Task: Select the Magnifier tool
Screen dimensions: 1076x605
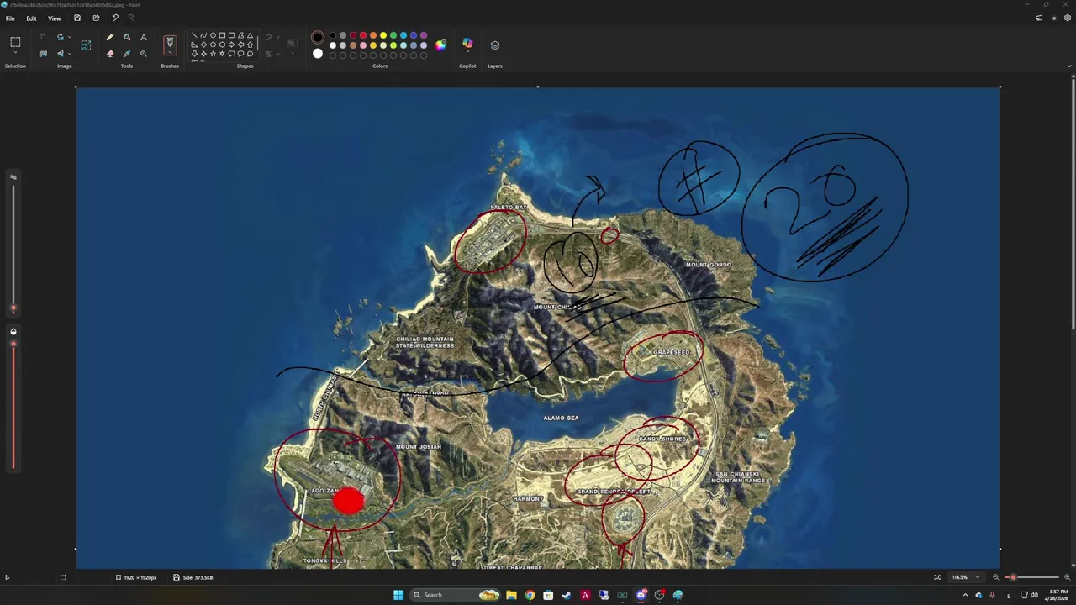Action: (144, 54)
